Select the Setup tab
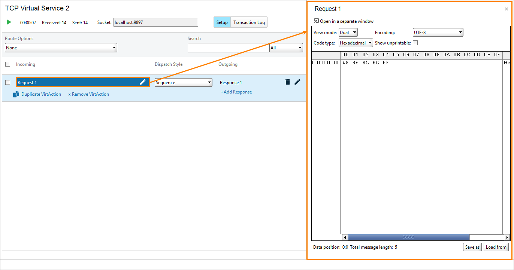The image size is (514, 270). pos(222,22)
